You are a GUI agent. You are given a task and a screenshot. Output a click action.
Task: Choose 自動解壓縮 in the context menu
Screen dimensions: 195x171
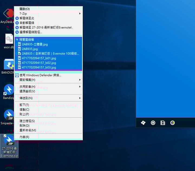click(x=48, y=23)
